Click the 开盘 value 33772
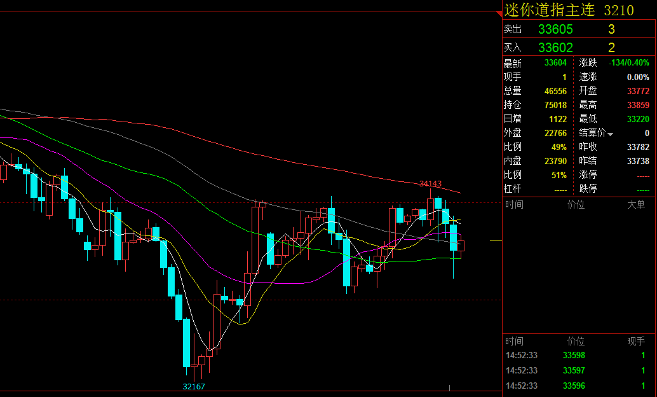The height and width of the screenshot is (397, 657). 638,91
